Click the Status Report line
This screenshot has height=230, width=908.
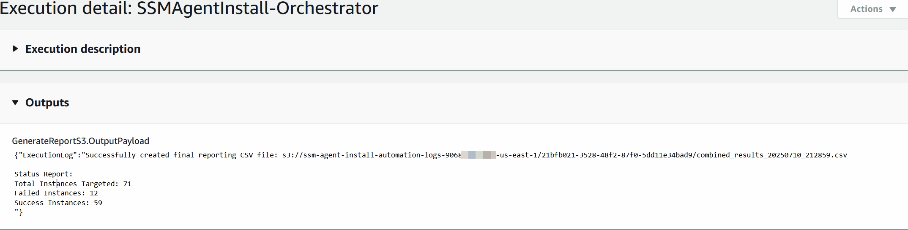[44, 174]
